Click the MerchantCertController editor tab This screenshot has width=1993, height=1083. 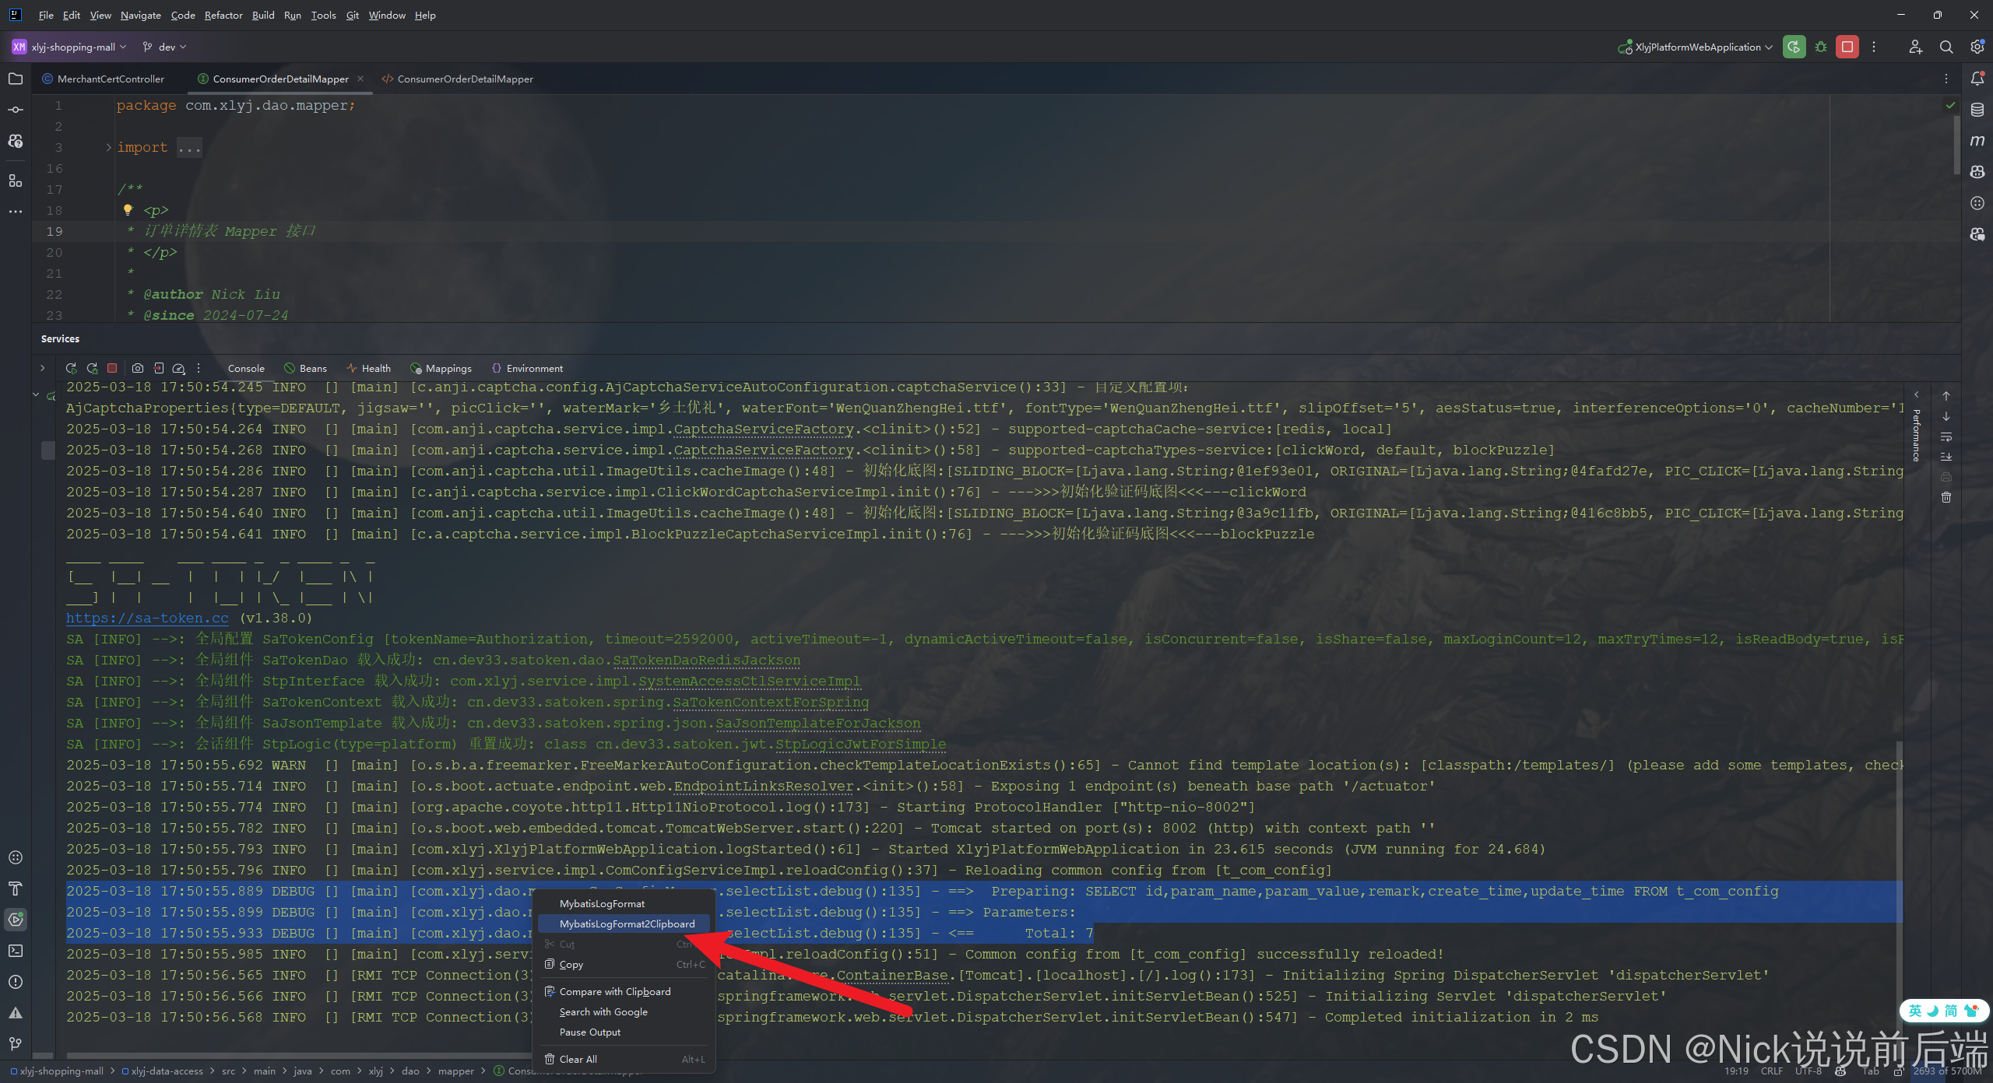111,79
